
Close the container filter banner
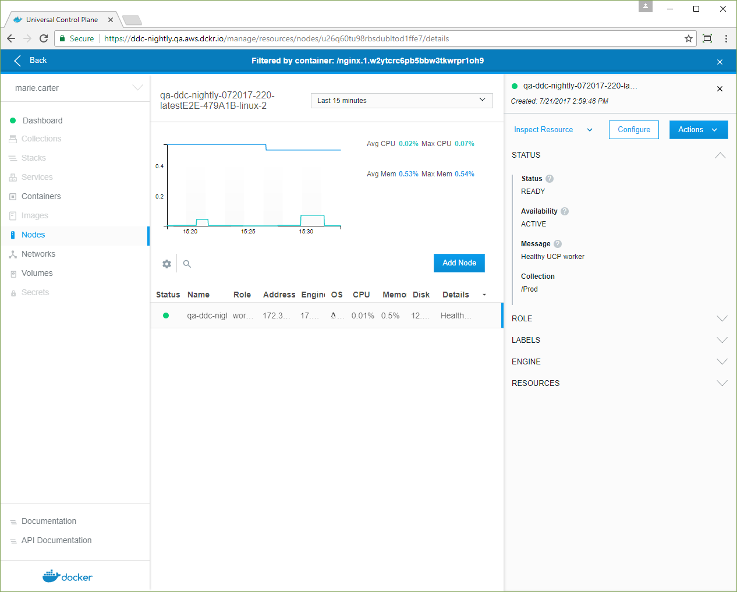[720, 62]
